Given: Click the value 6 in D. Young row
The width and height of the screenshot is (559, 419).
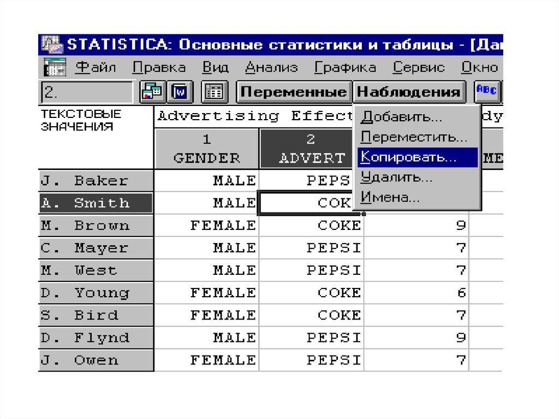Looking at the screenshot, I should pos(417,293).
